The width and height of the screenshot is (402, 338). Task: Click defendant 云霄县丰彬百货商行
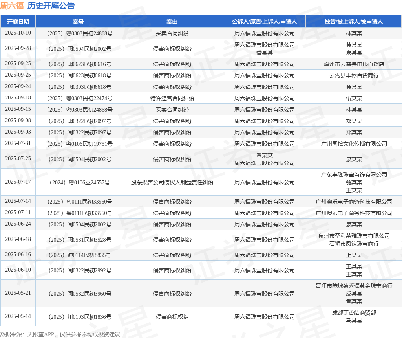click(354, 75)
